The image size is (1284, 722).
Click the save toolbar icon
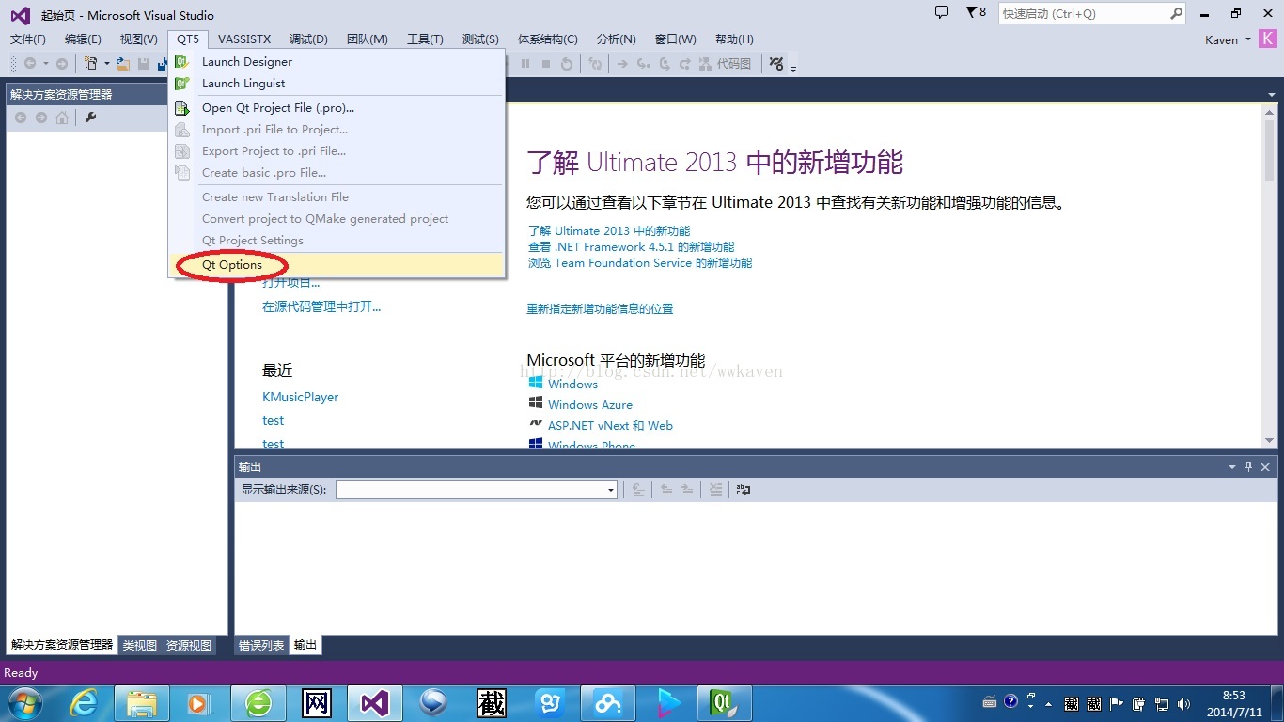(x=144, y=63)
